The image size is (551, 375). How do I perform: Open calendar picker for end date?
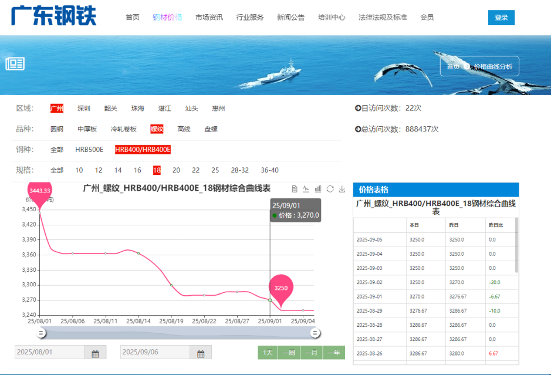(x=201, y=353)
